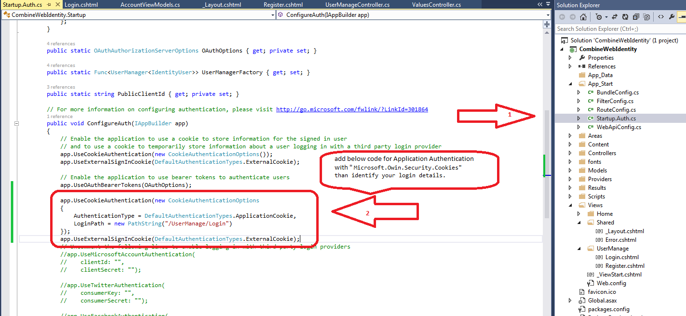Click the '1 reference' CodeLens above ConfigureAuth
Image resolution: width=686 pixels, height=316 pixels.
[x=60, y=116]
